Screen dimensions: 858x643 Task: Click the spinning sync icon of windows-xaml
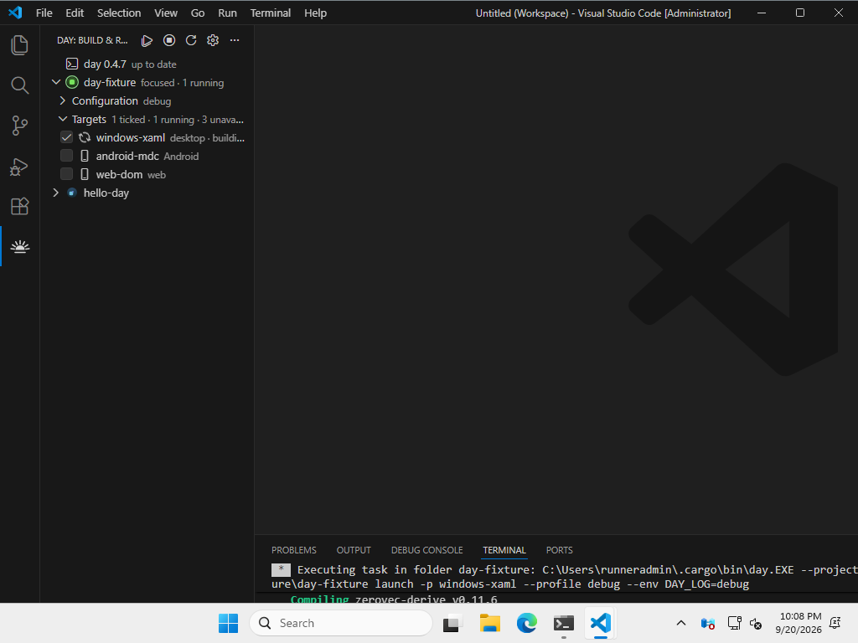pyautogui.click(x=85, y=138)
